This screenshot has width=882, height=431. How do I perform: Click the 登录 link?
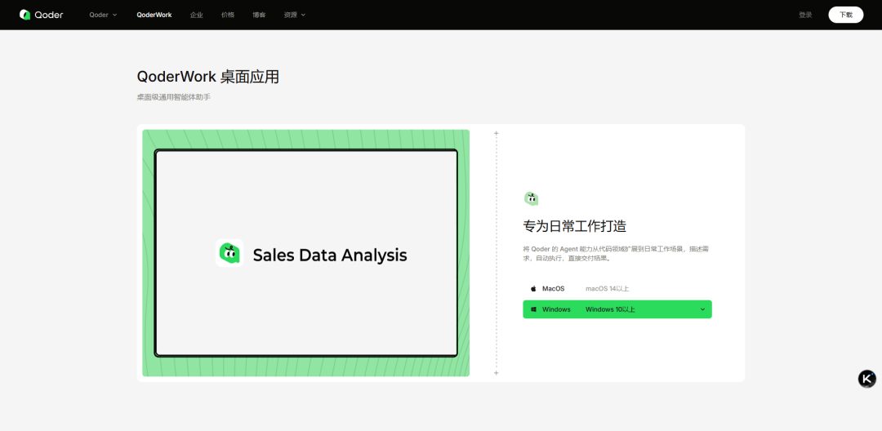(x=805, y=15)
